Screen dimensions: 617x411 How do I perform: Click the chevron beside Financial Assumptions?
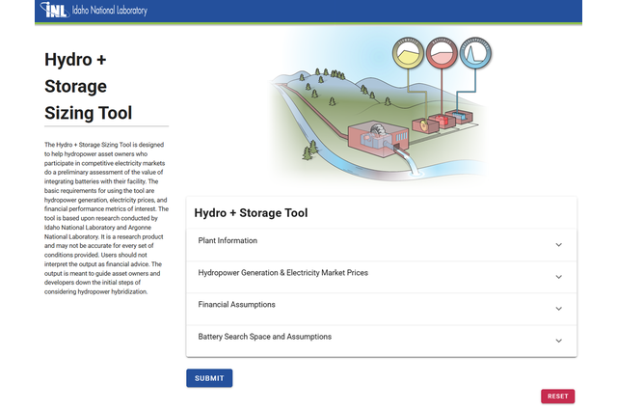click(558, 309)
